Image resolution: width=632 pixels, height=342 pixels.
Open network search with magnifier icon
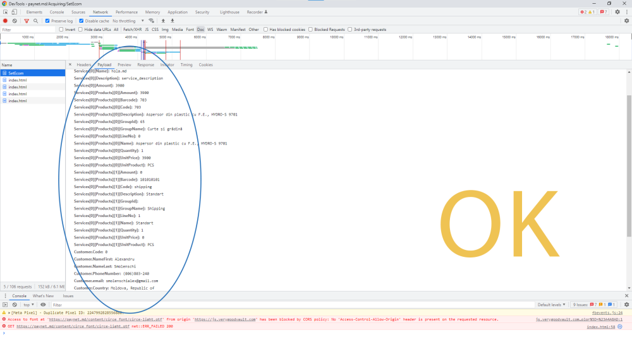tap(35, 21)
